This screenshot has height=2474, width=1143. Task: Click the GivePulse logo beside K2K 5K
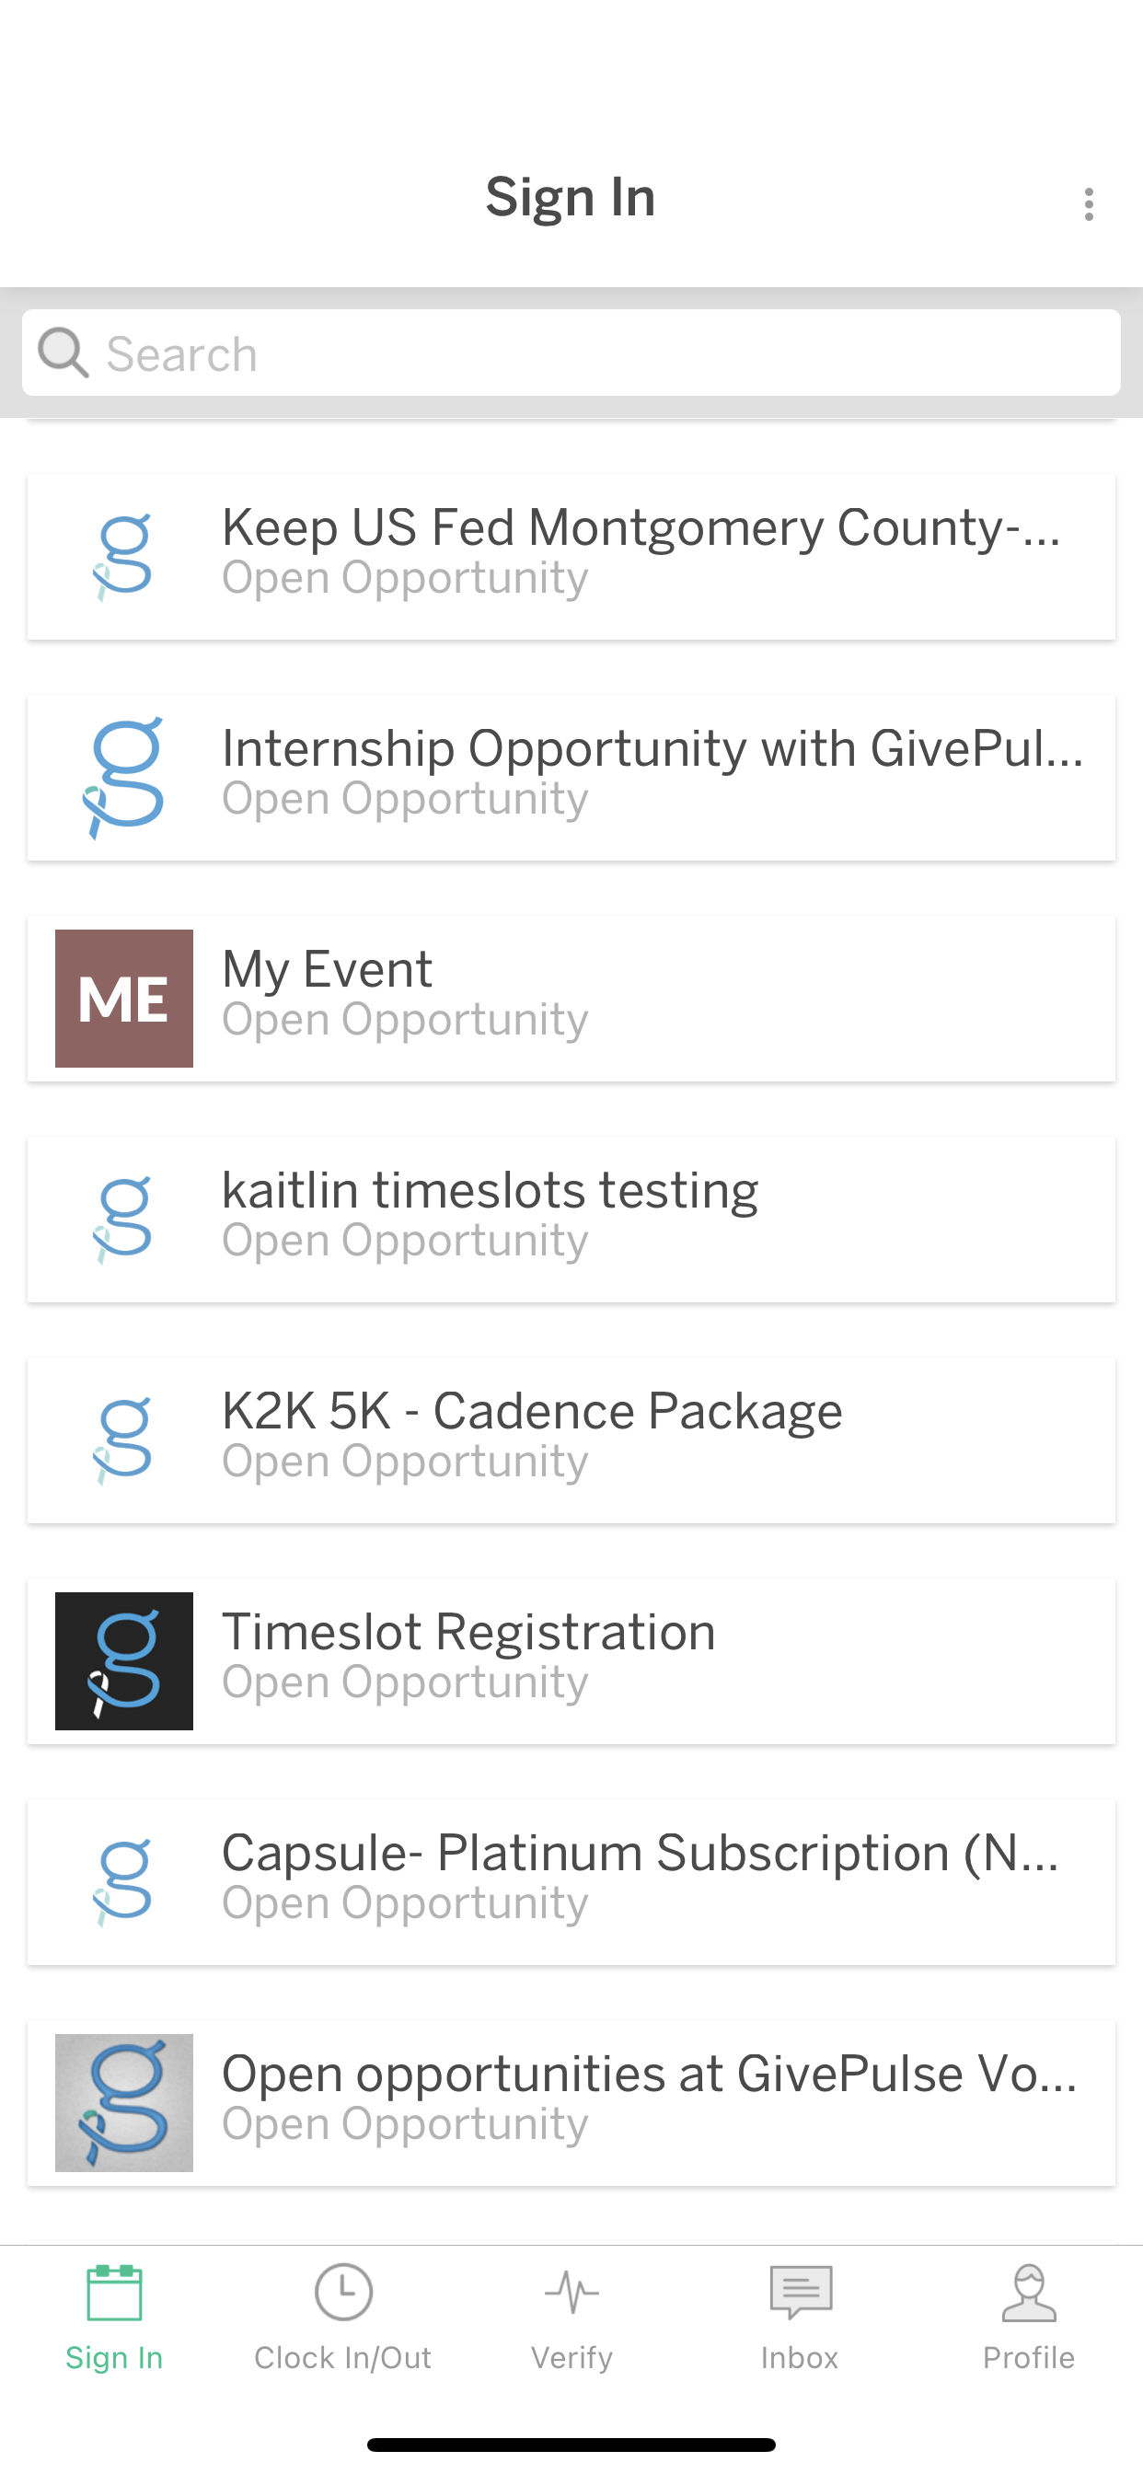(124, 1439)
